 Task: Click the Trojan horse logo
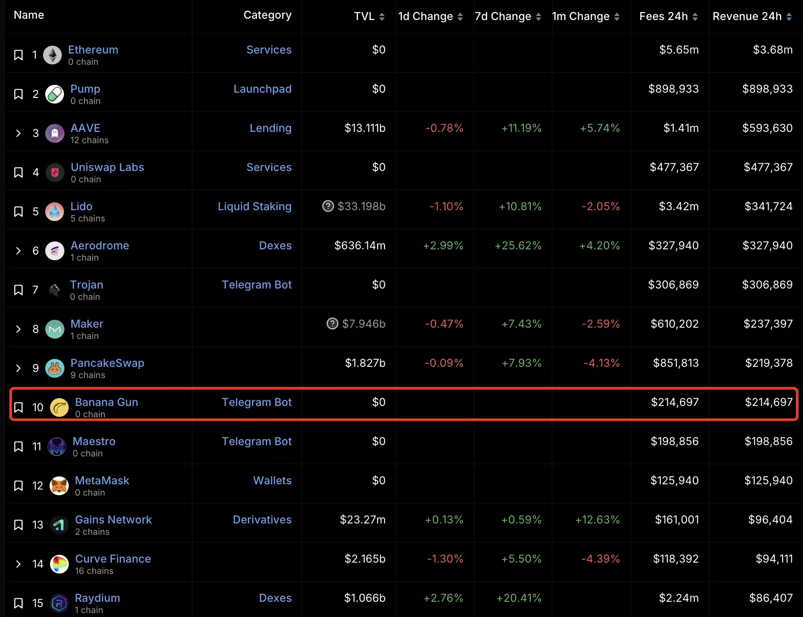pos(54,290)
